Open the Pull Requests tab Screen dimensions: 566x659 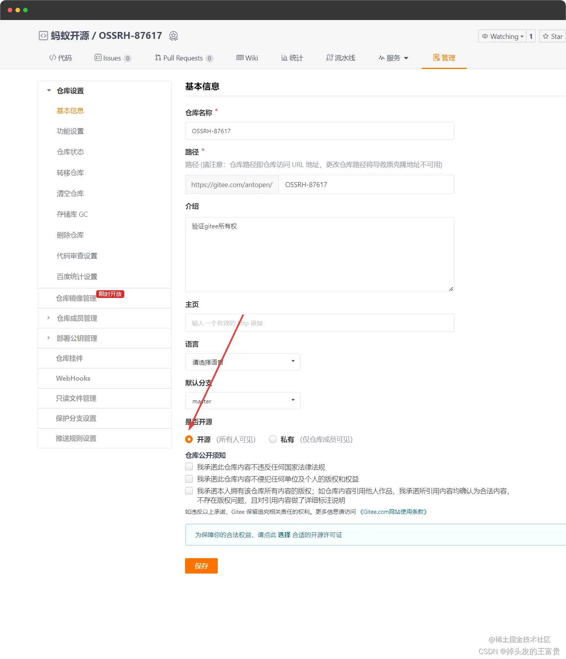(x=184, y=58)
